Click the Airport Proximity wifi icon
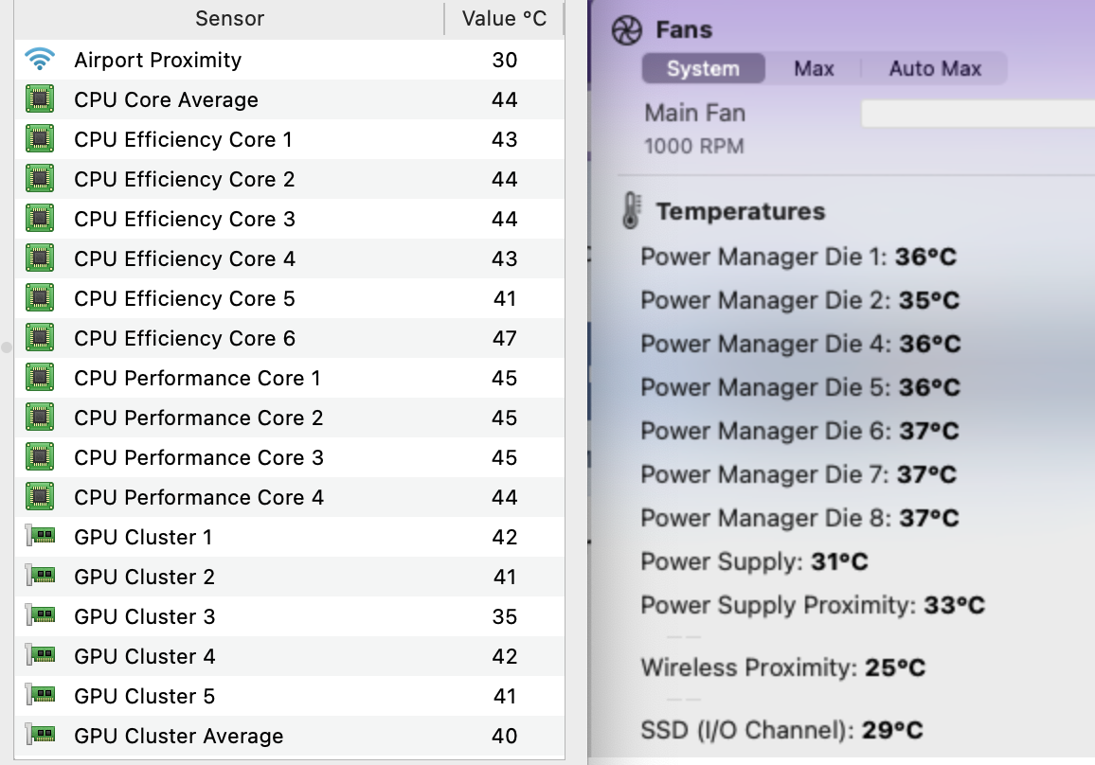Viewport: 1095px width, 765px height. tap(39, 60)
